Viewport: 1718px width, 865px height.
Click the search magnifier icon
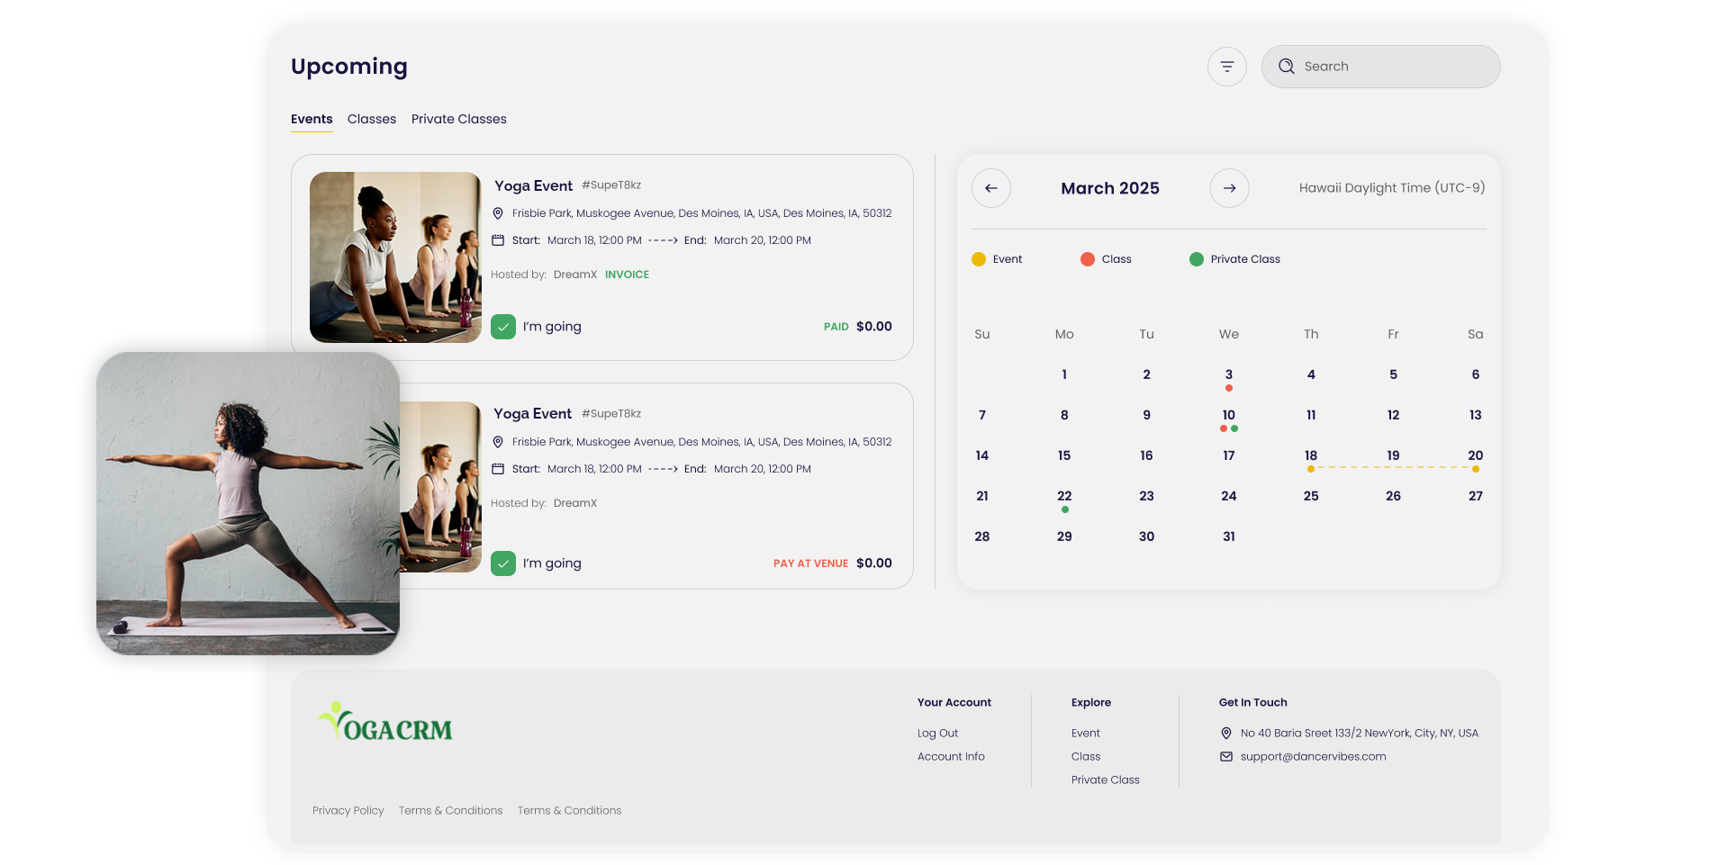[x=1286, y=67]
